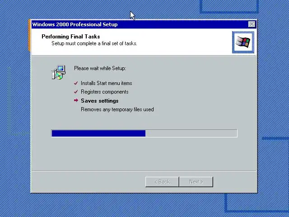Image resolution: width=289 pixels, height=217 pixels.
Task: Click the Installs Start menu items text
Action: 107,83
